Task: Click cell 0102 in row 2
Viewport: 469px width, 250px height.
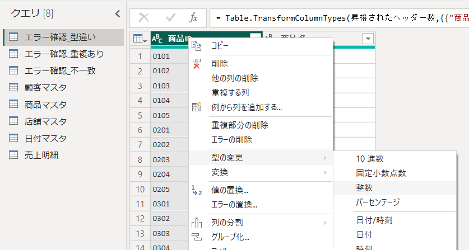Action: 170,71
